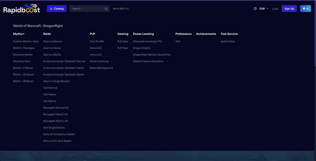Go to Work With Us
This screenshot has height=161, width=316.
point(121,9)
